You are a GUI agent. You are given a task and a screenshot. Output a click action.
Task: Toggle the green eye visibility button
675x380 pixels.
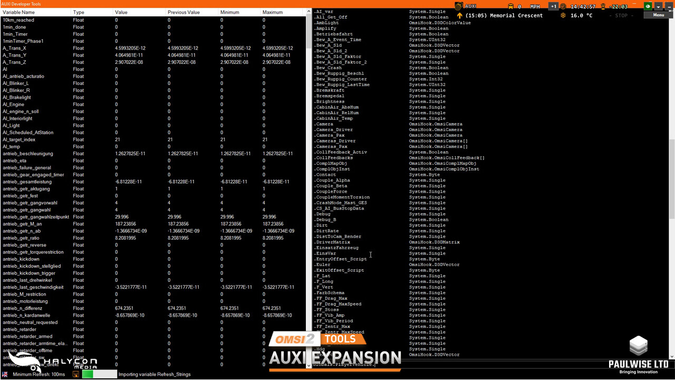click(x=648, y=6)
